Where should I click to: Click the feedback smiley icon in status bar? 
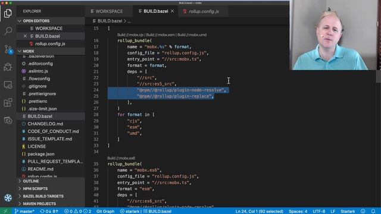[x=363, y=212]
